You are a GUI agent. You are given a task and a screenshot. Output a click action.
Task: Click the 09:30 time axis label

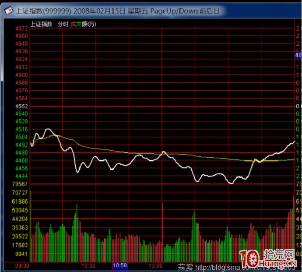point(22,266)
